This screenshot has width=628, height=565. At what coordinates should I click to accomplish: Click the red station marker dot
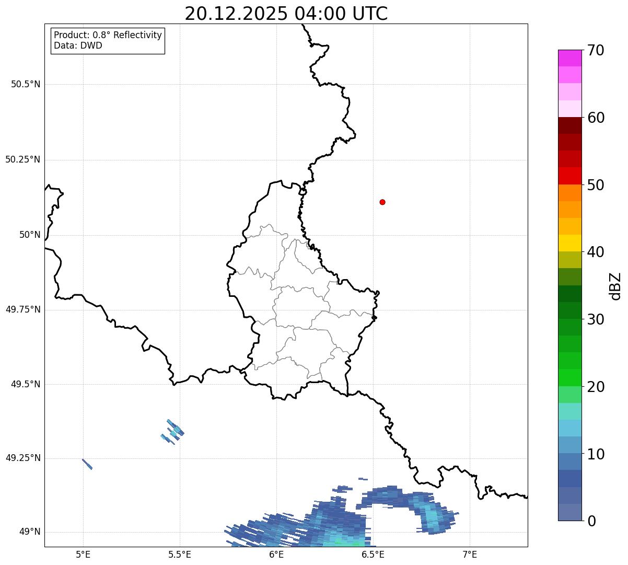click(x=382, y=202)
